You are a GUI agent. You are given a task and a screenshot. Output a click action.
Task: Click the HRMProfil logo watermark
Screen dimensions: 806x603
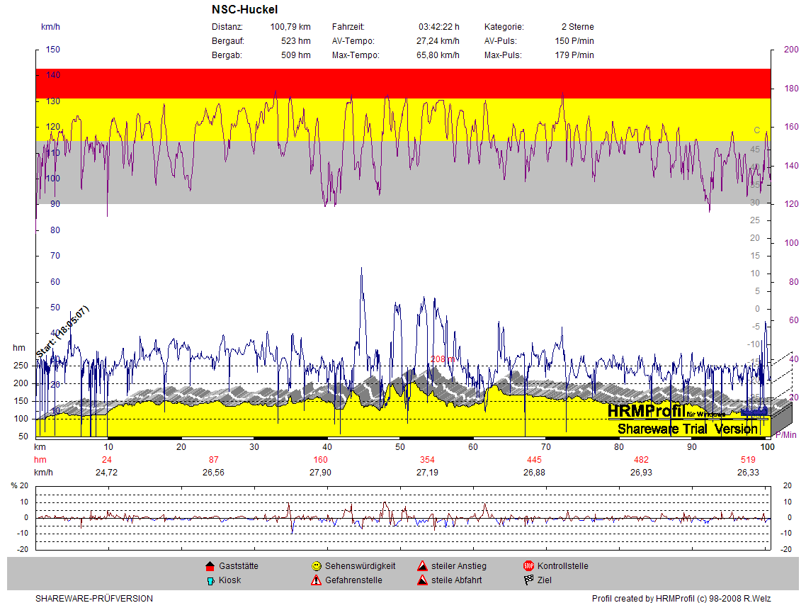(647, 411)
